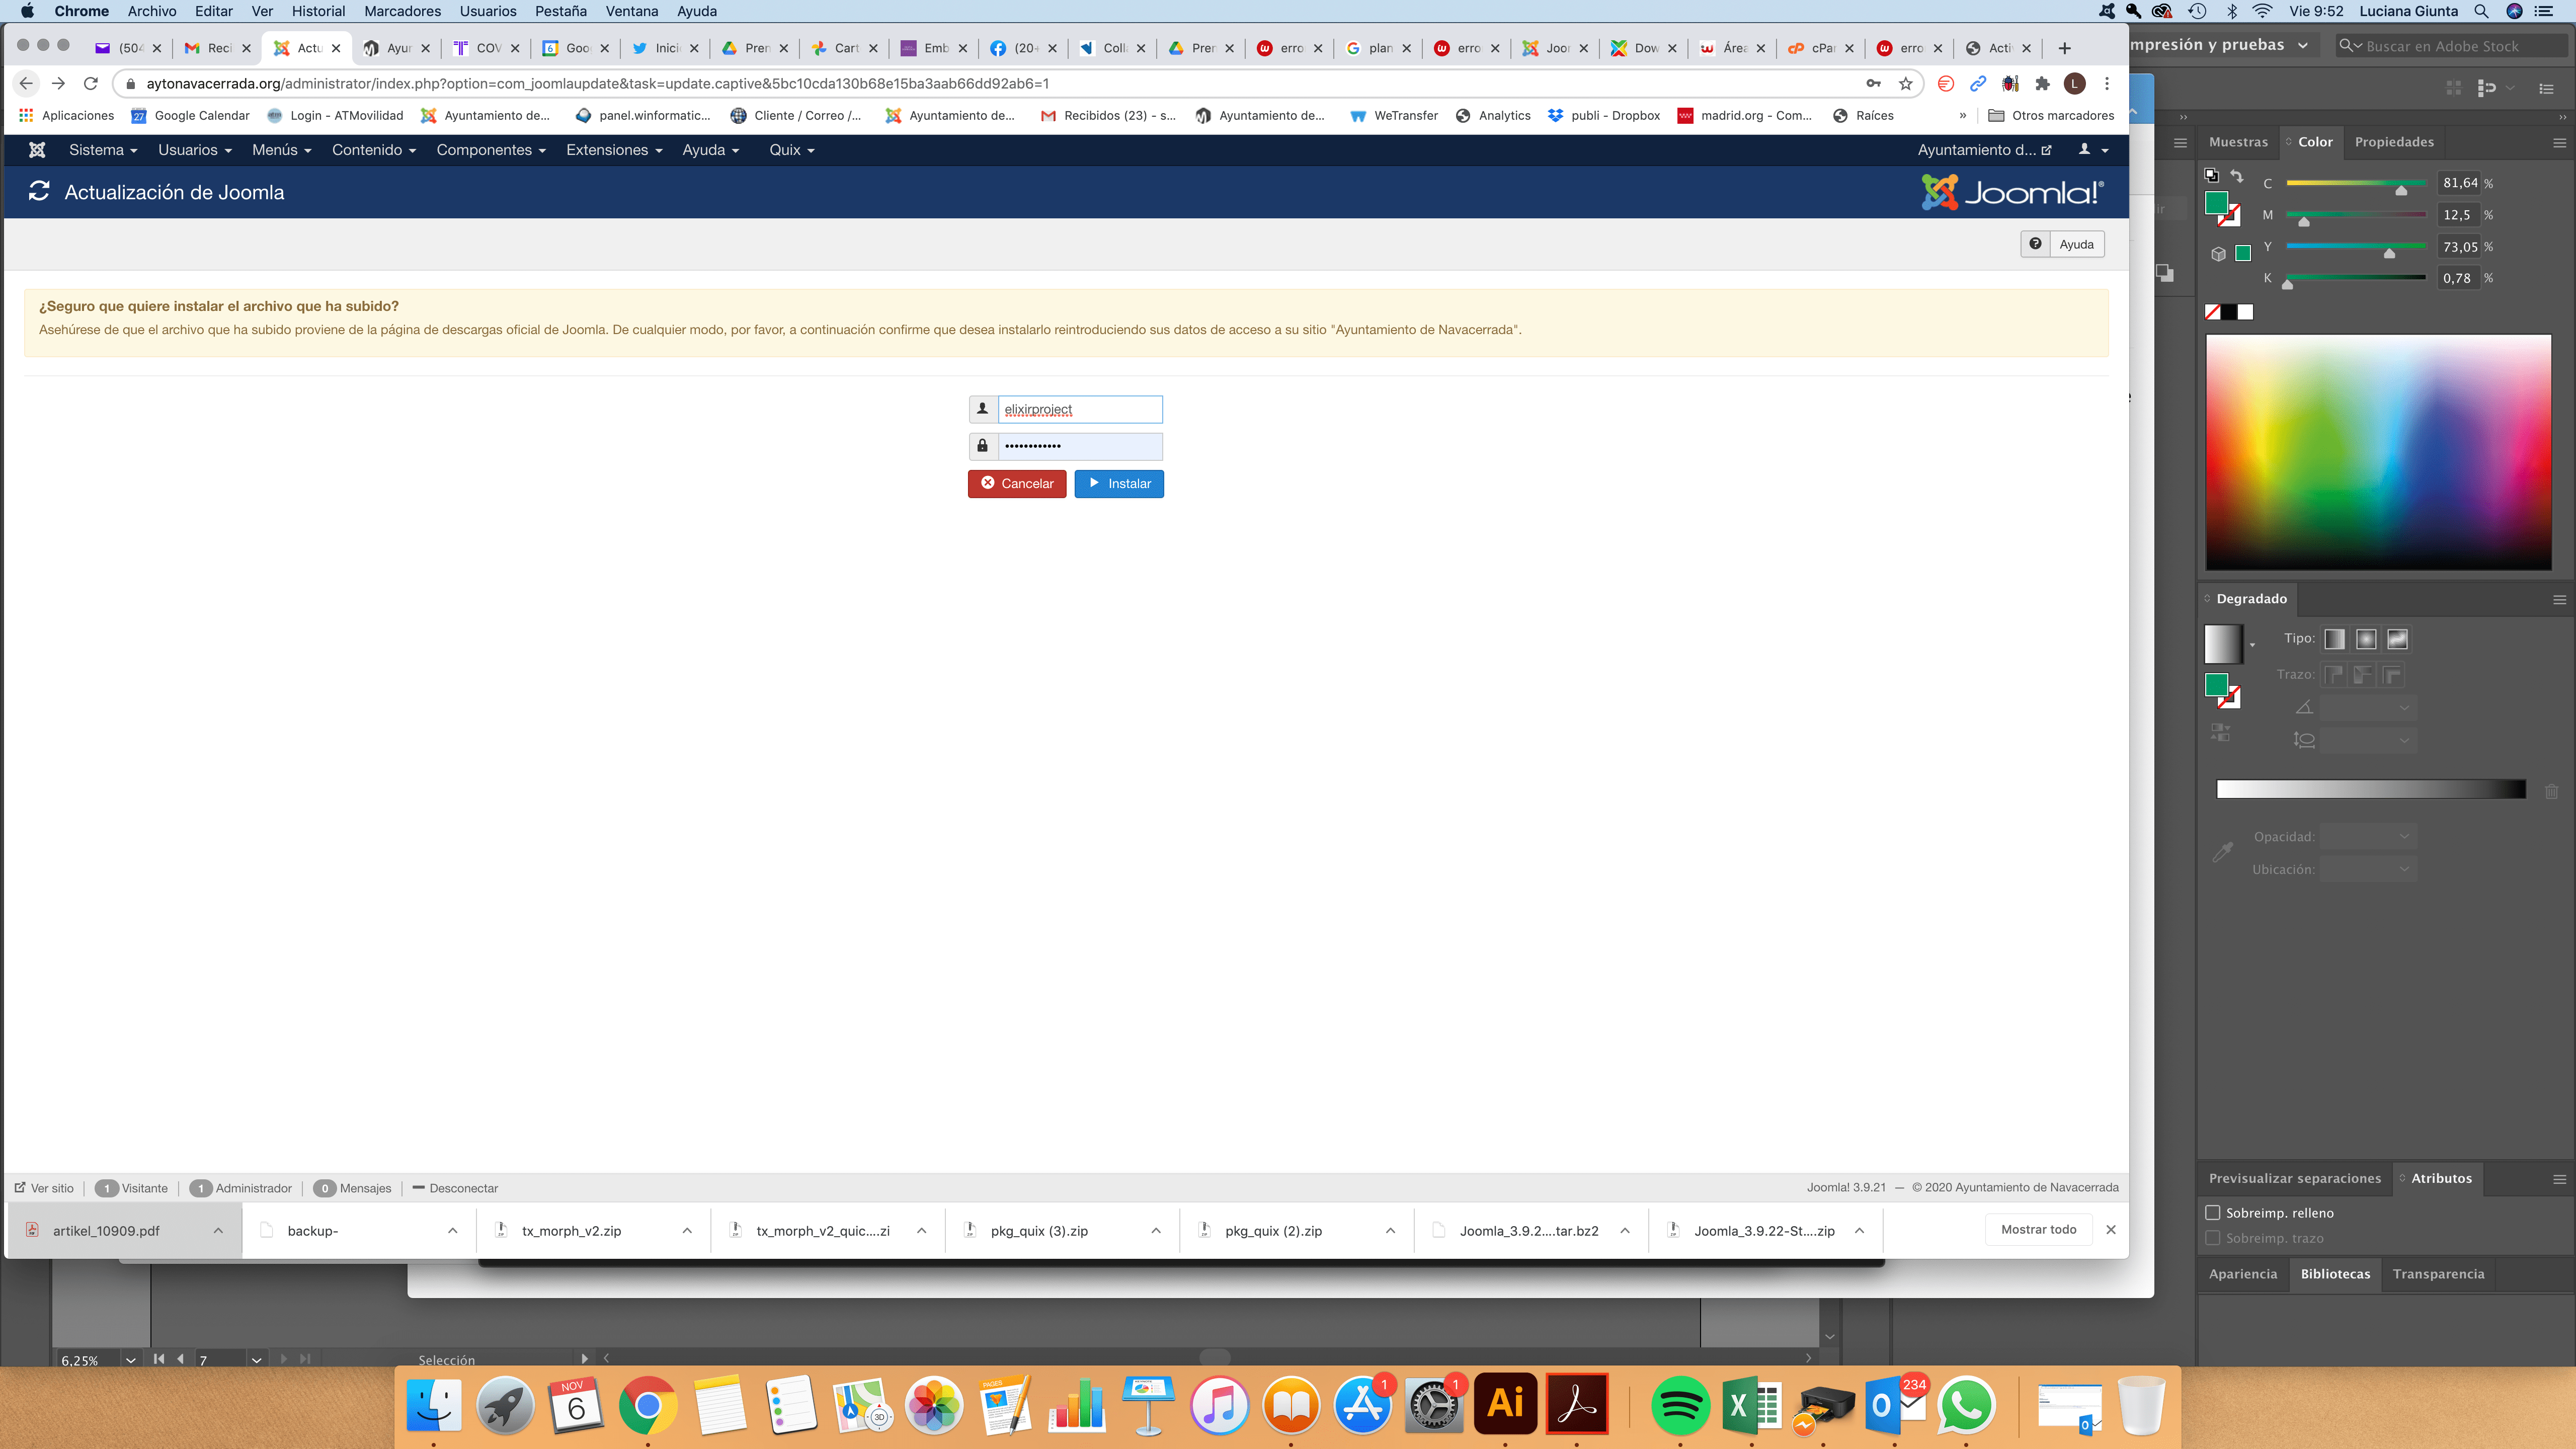Viewport: 2576px width, 1449px height.
Task: Click the macOS Spotlight search icon
Action: point(2481,11)
